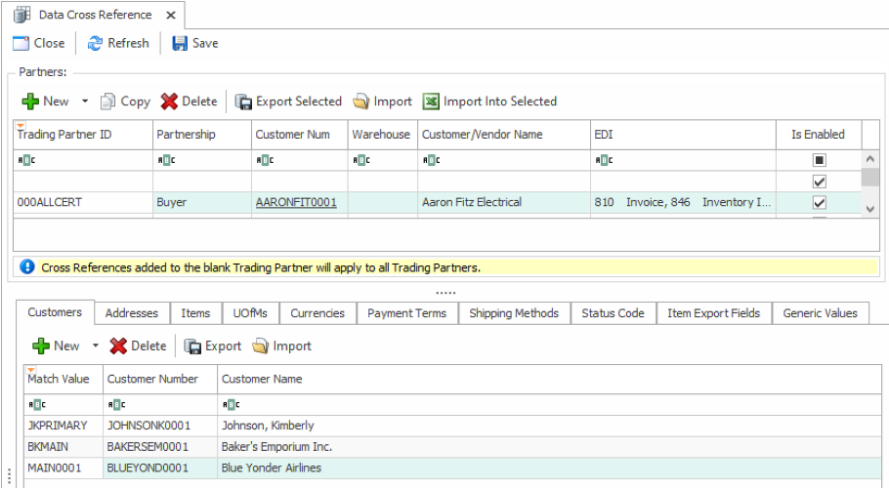This screenshot has width=889, height=488.
Task: Click Import Into Selected Excel icon
Action: pos(431,102)
